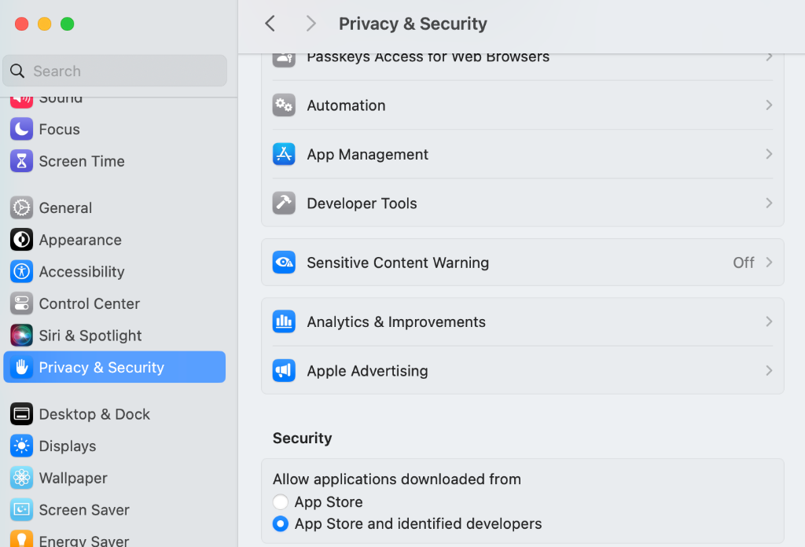This screenshot has width=805, height=547.
Task: Click the Appearance icon in sidebar
Action: coord(21,240)
